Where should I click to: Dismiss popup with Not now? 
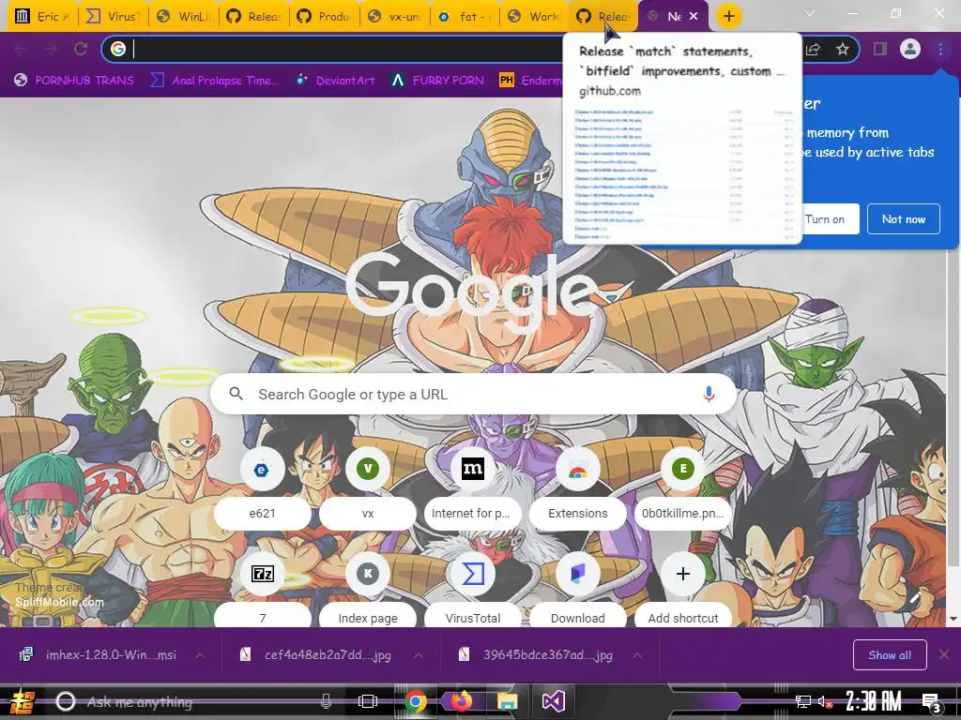904,219
